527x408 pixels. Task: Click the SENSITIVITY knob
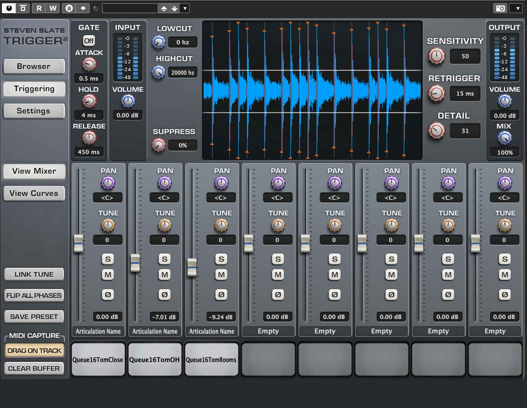[x=436, y=56]
